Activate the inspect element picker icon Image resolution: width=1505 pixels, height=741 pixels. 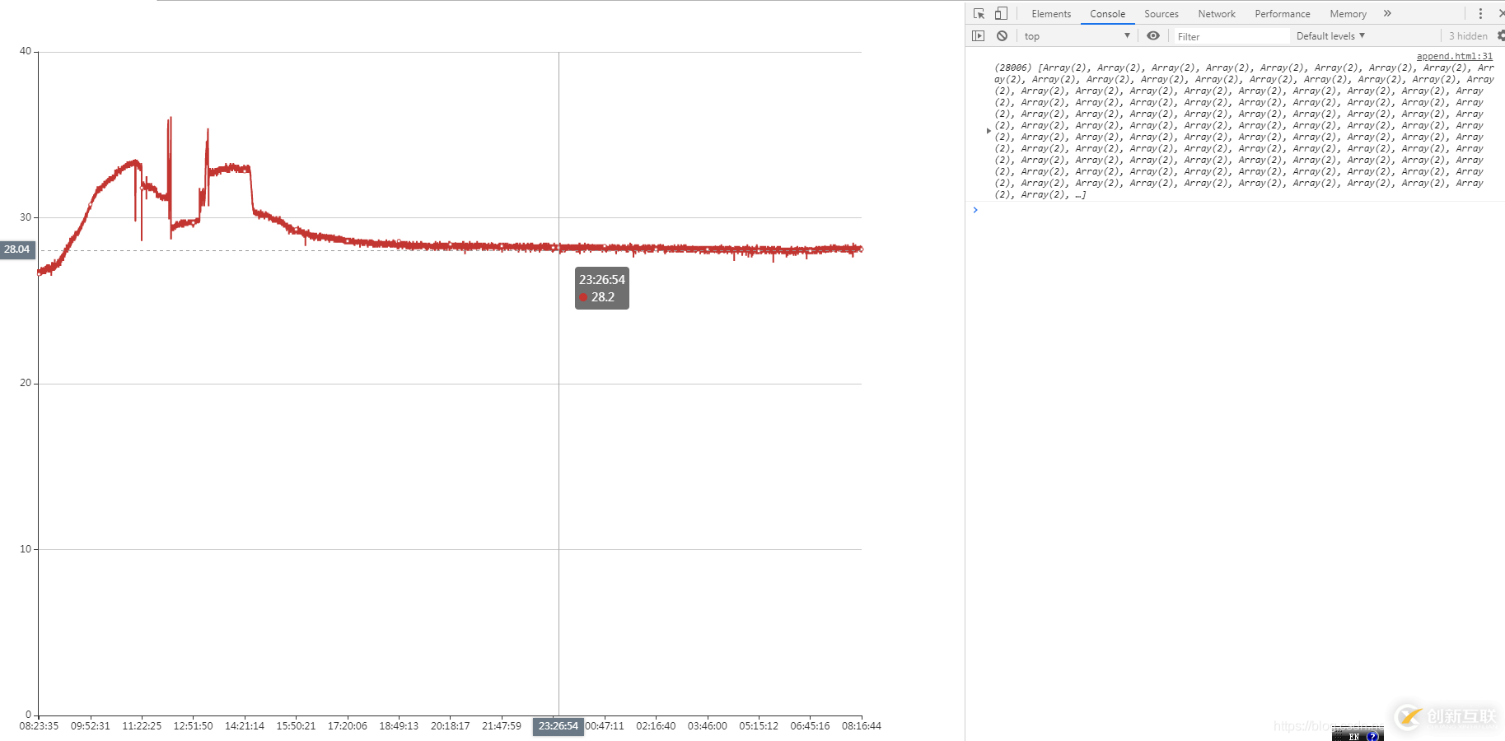click(979, 13)
